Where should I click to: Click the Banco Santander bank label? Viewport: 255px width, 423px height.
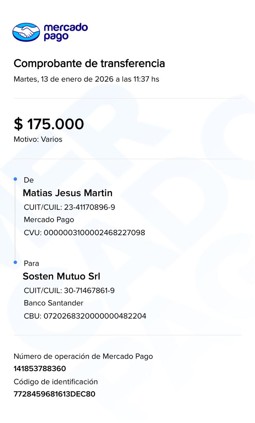coord(54,303)
